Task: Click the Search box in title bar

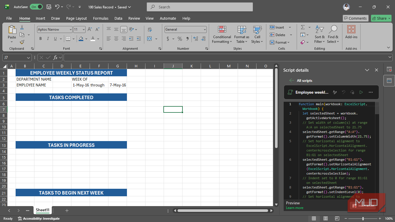Action: coord(200,7)
